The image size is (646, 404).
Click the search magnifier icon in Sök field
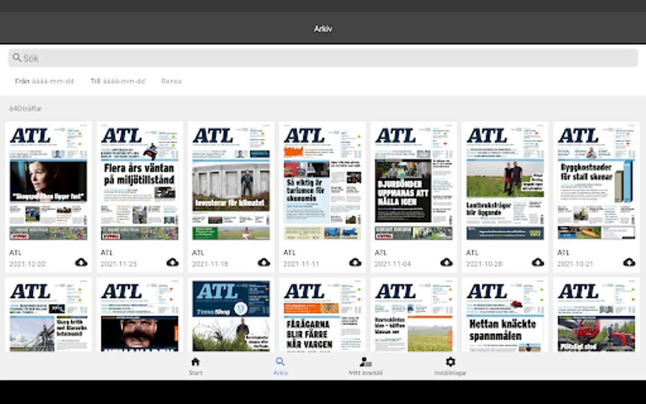point(17,57)
